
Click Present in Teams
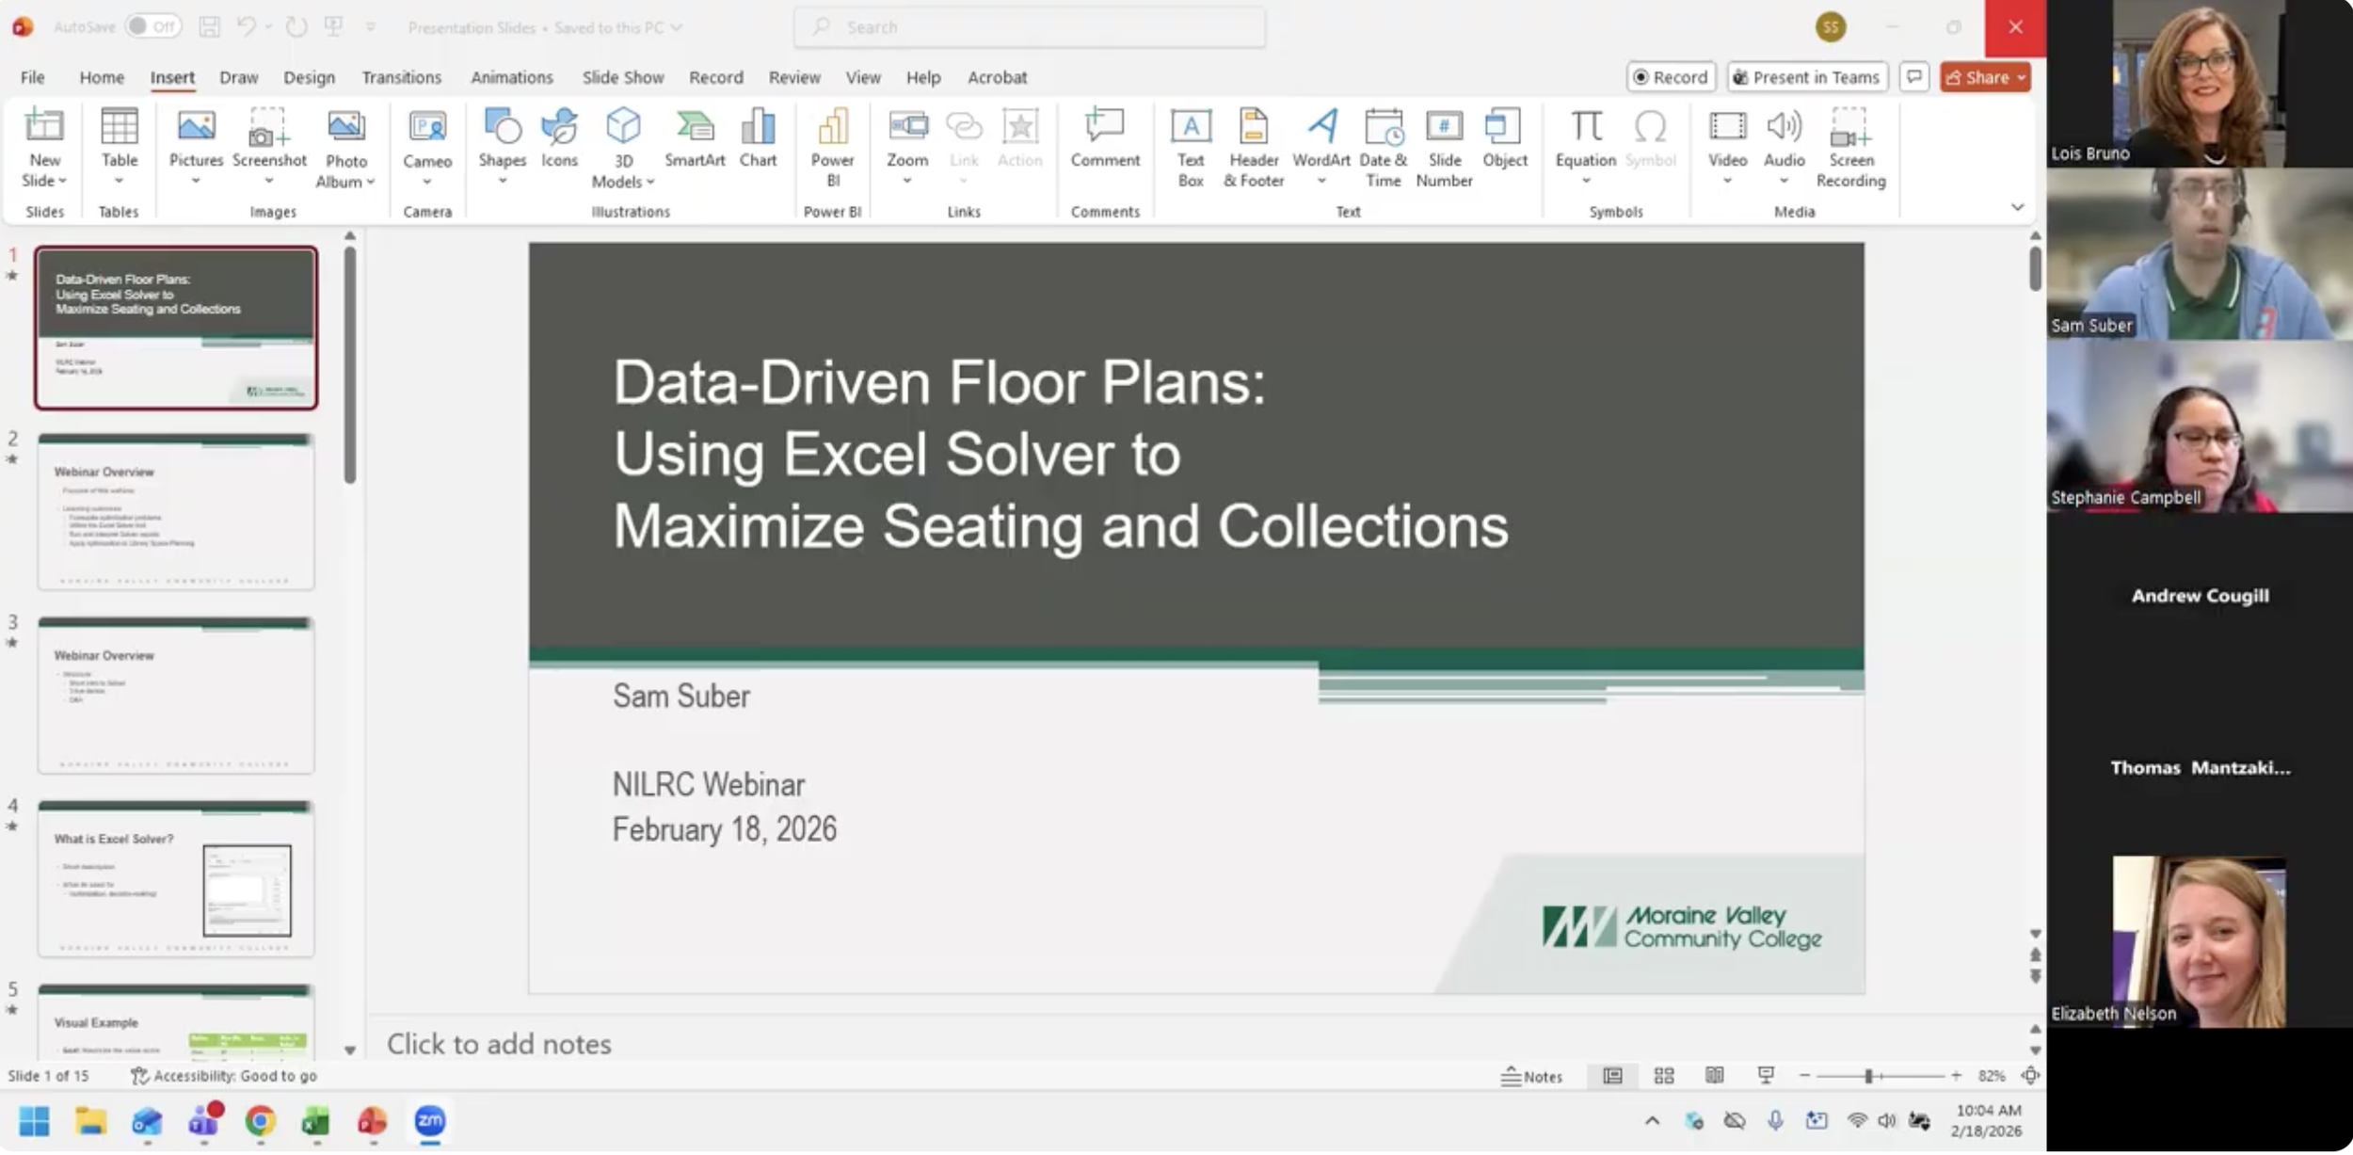pos(1806,77)
